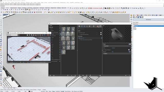Screen dimensions: 164x92
Task: Click the lightbulb icon in lower toolbar
Action: pyautogui.click(x=3, y=12)
